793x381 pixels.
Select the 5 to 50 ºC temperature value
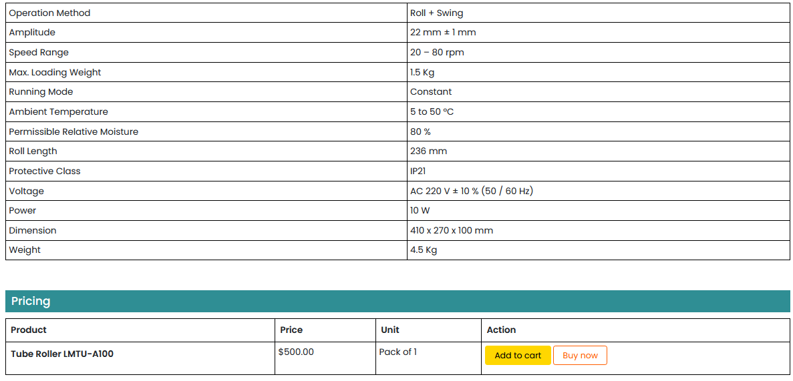coord(432,112)
